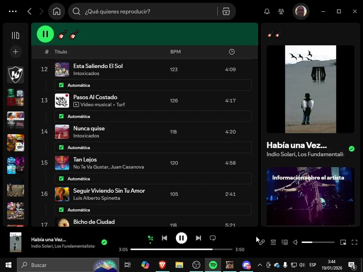Image resolution: width=363 pixels, height=272 pixels.
Task: Select track Nunca quise
Action: click(x=89, y=128)
